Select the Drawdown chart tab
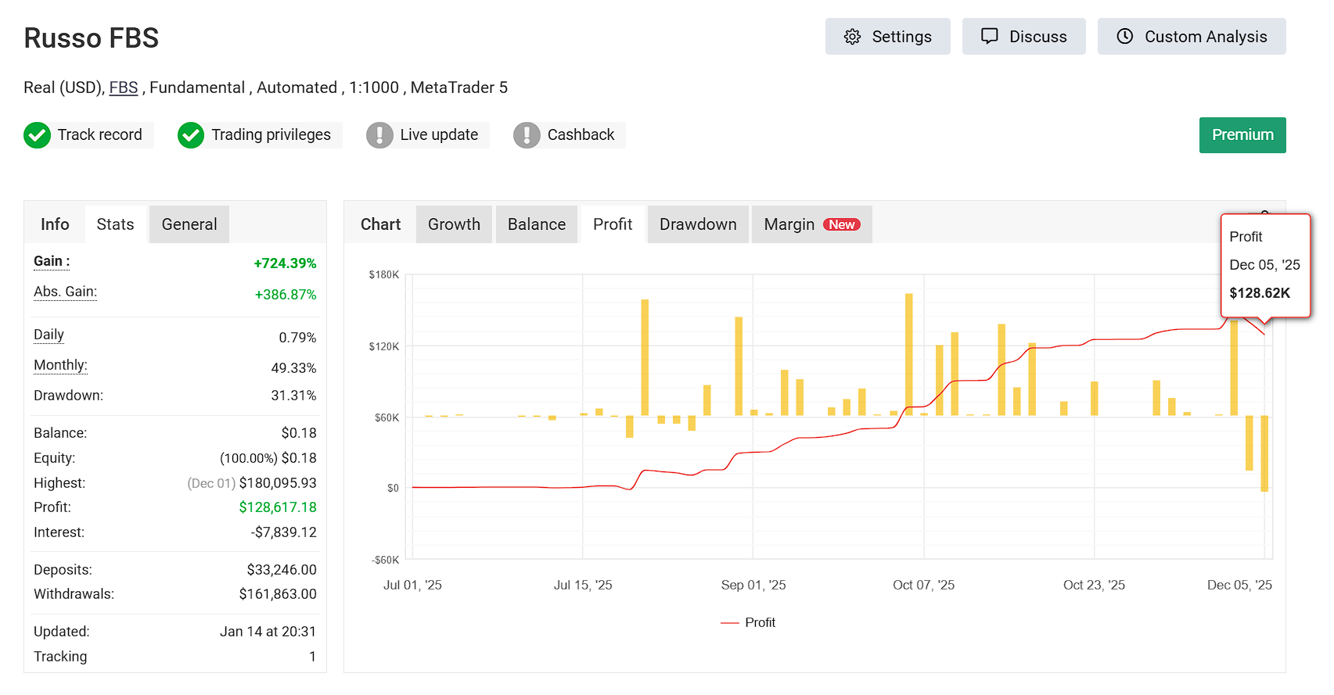Screen dimensions: 1334x695 click(697, 224)
